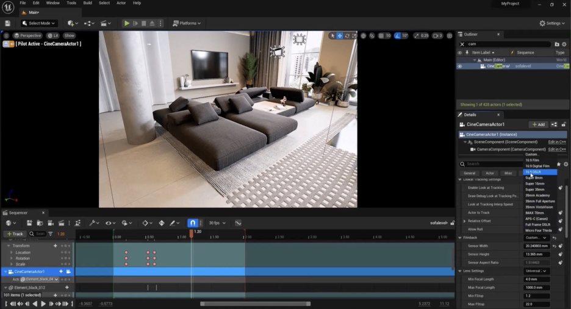Click the Render movie clapperboard icon in Sequencer

click(61, 223)
